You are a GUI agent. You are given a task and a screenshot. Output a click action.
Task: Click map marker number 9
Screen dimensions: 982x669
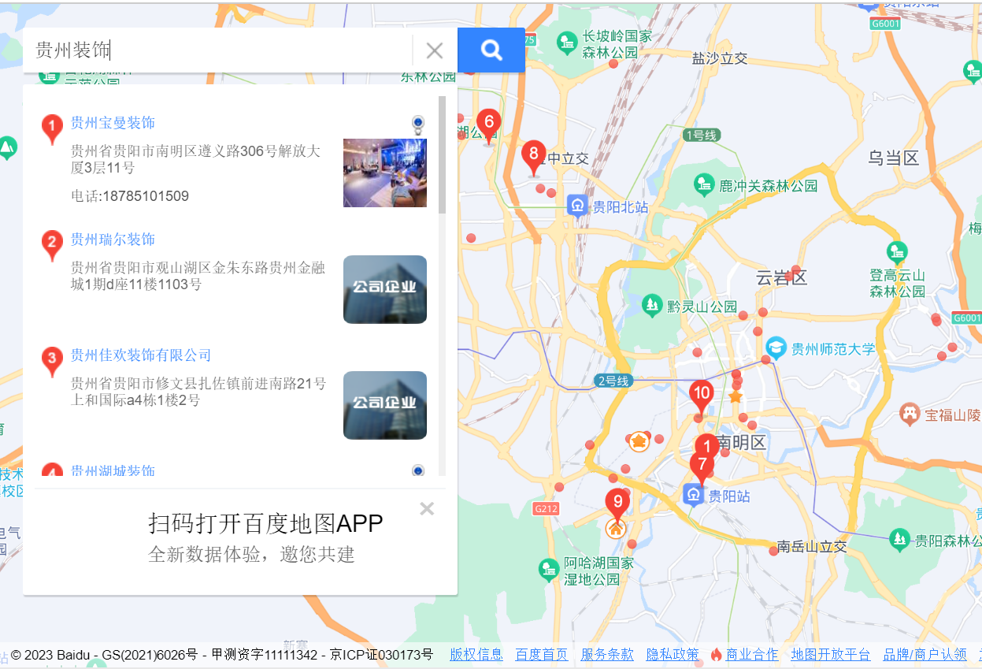point(617,502)
